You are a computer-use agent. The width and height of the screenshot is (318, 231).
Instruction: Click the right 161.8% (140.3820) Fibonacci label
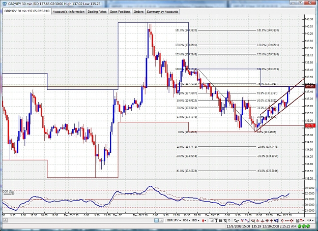(x=268, y=30)
